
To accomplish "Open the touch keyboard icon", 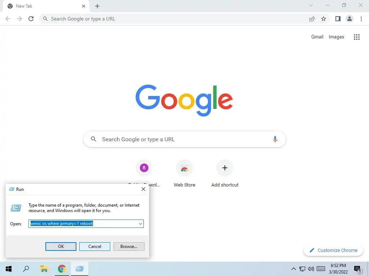I will coord(321,269).
